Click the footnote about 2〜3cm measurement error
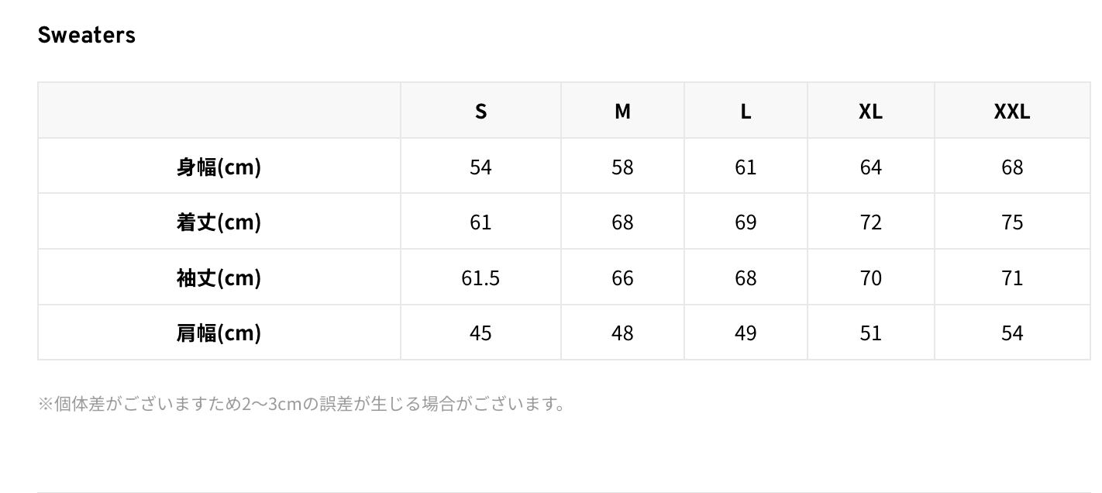Viewport: 1102px width, 493px height. [x=302, y=404]
